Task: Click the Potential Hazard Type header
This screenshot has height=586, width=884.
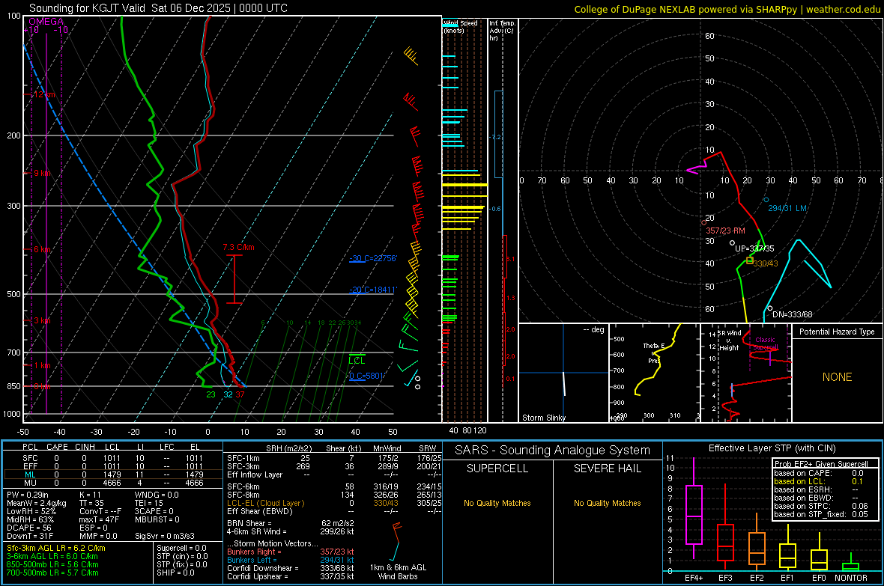Action: point(837,332)
